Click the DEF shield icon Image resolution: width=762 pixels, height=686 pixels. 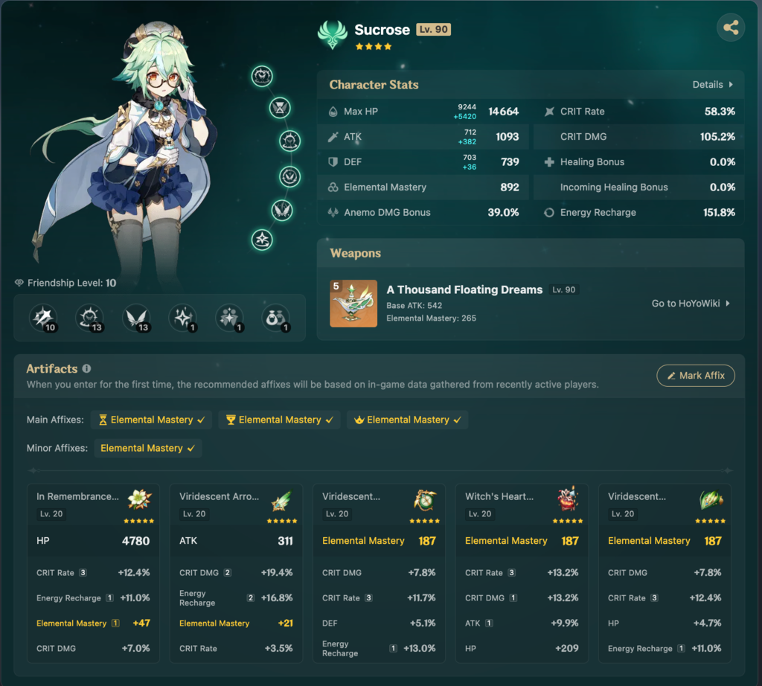tap(333, 162)
